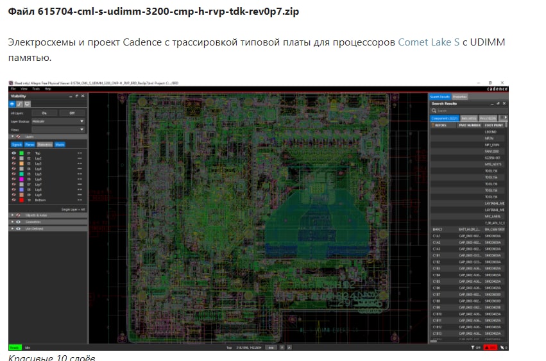
Task: Select the Pins results tab
Action: point(488,119)
